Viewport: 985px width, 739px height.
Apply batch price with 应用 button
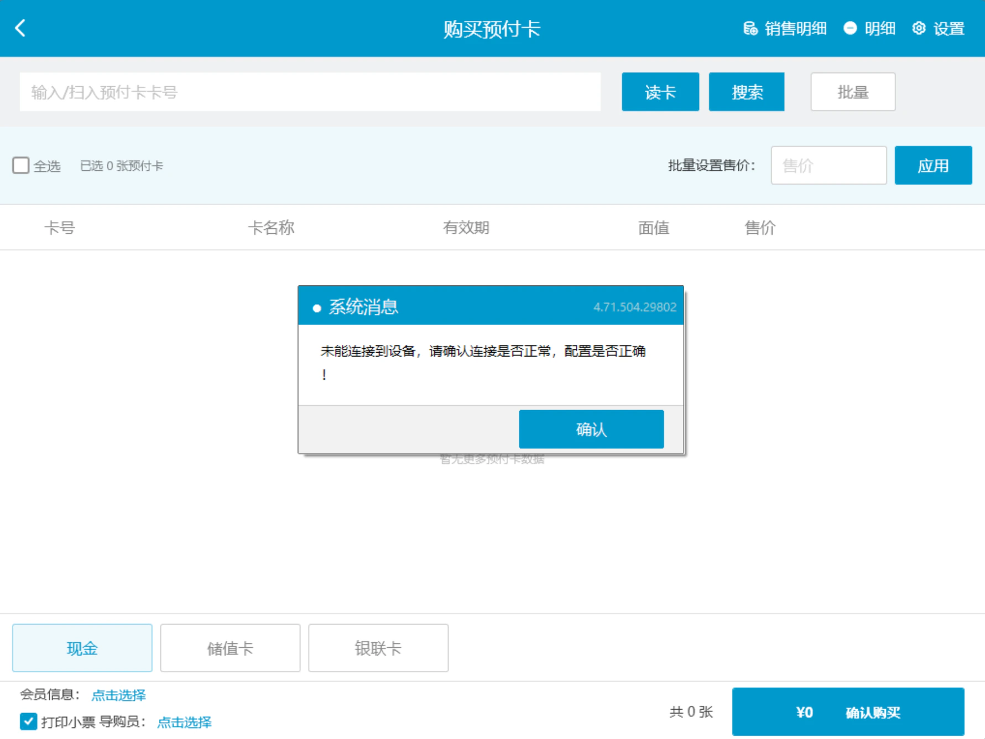coord(933,165)
